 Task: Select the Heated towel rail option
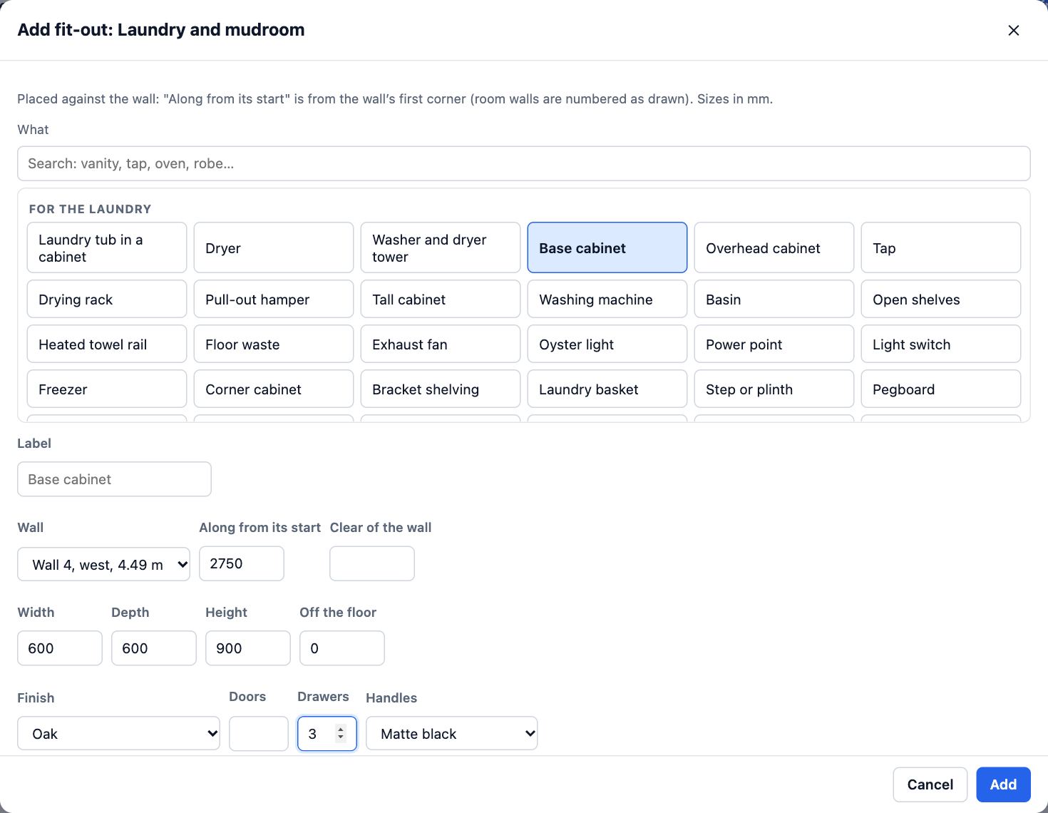[107, 344]
